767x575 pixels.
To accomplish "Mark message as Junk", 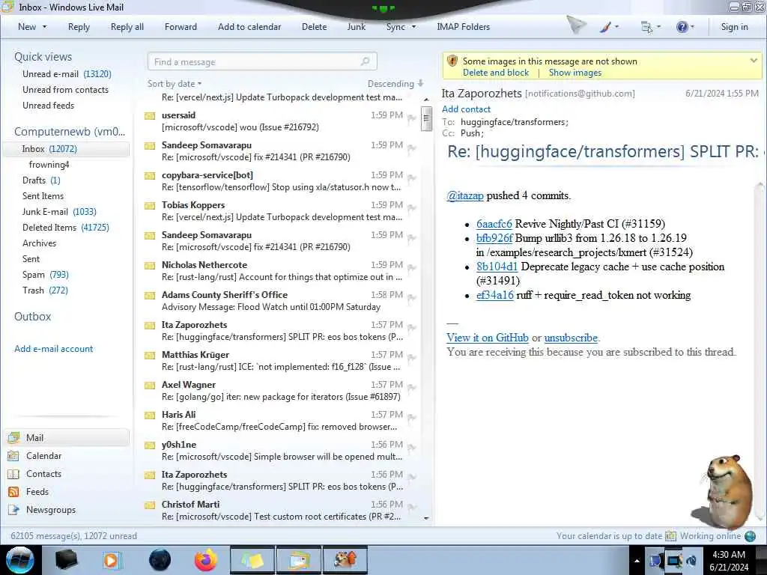I will pyautogui.click(x=356, y=27).
